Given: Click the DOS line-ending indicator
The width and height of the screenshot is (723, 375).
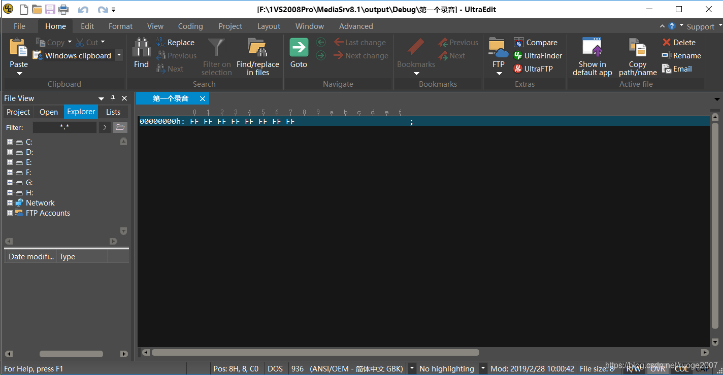Looking at the screenshot, I should (x=275, y=369).
